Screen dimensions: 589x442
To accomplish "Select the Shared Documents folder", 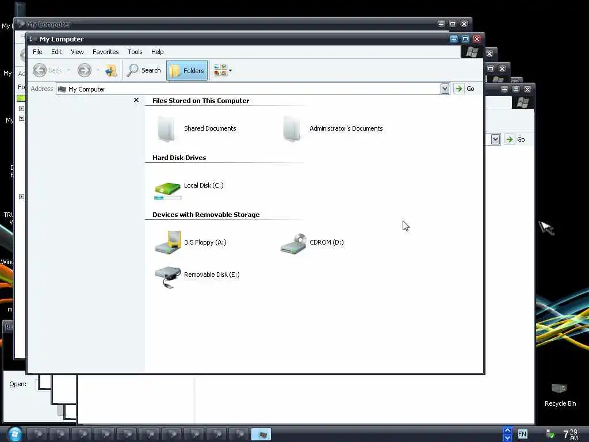I will click(x=197, y=128).
